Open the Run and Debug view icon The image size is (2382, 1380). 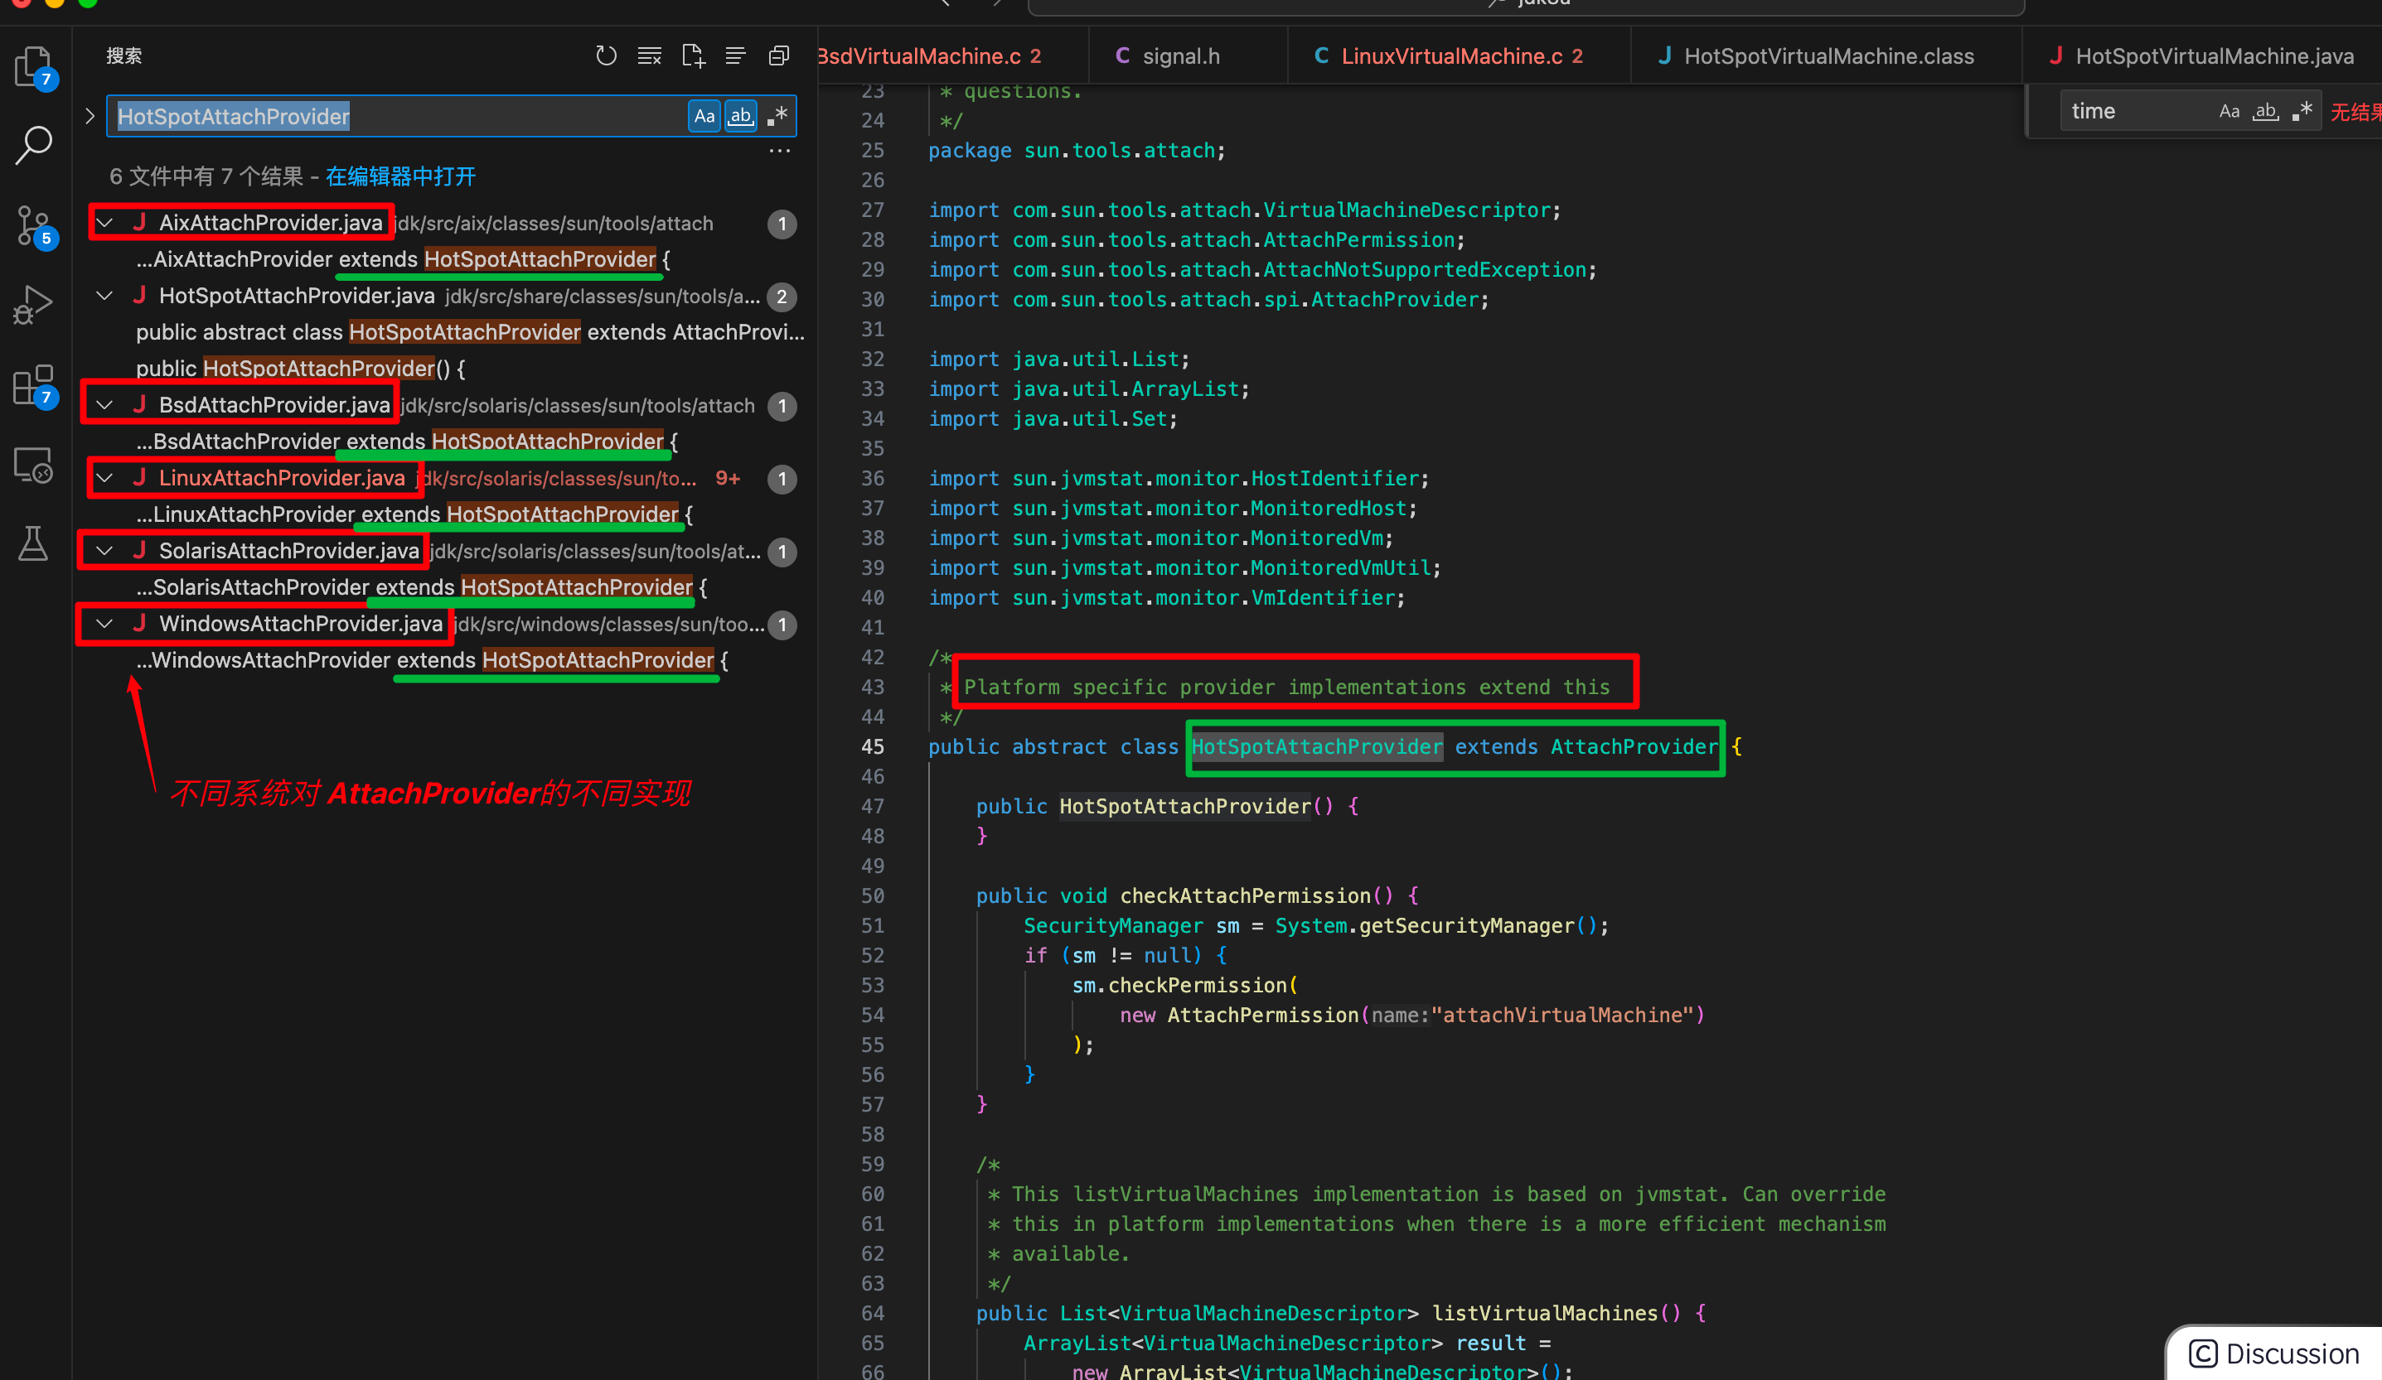tap(35, 304)
